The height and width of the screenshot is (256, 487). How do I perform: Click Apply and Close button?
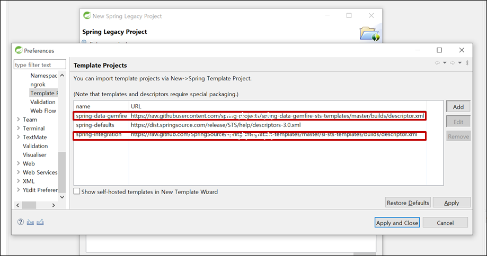[x=397, y=223]
